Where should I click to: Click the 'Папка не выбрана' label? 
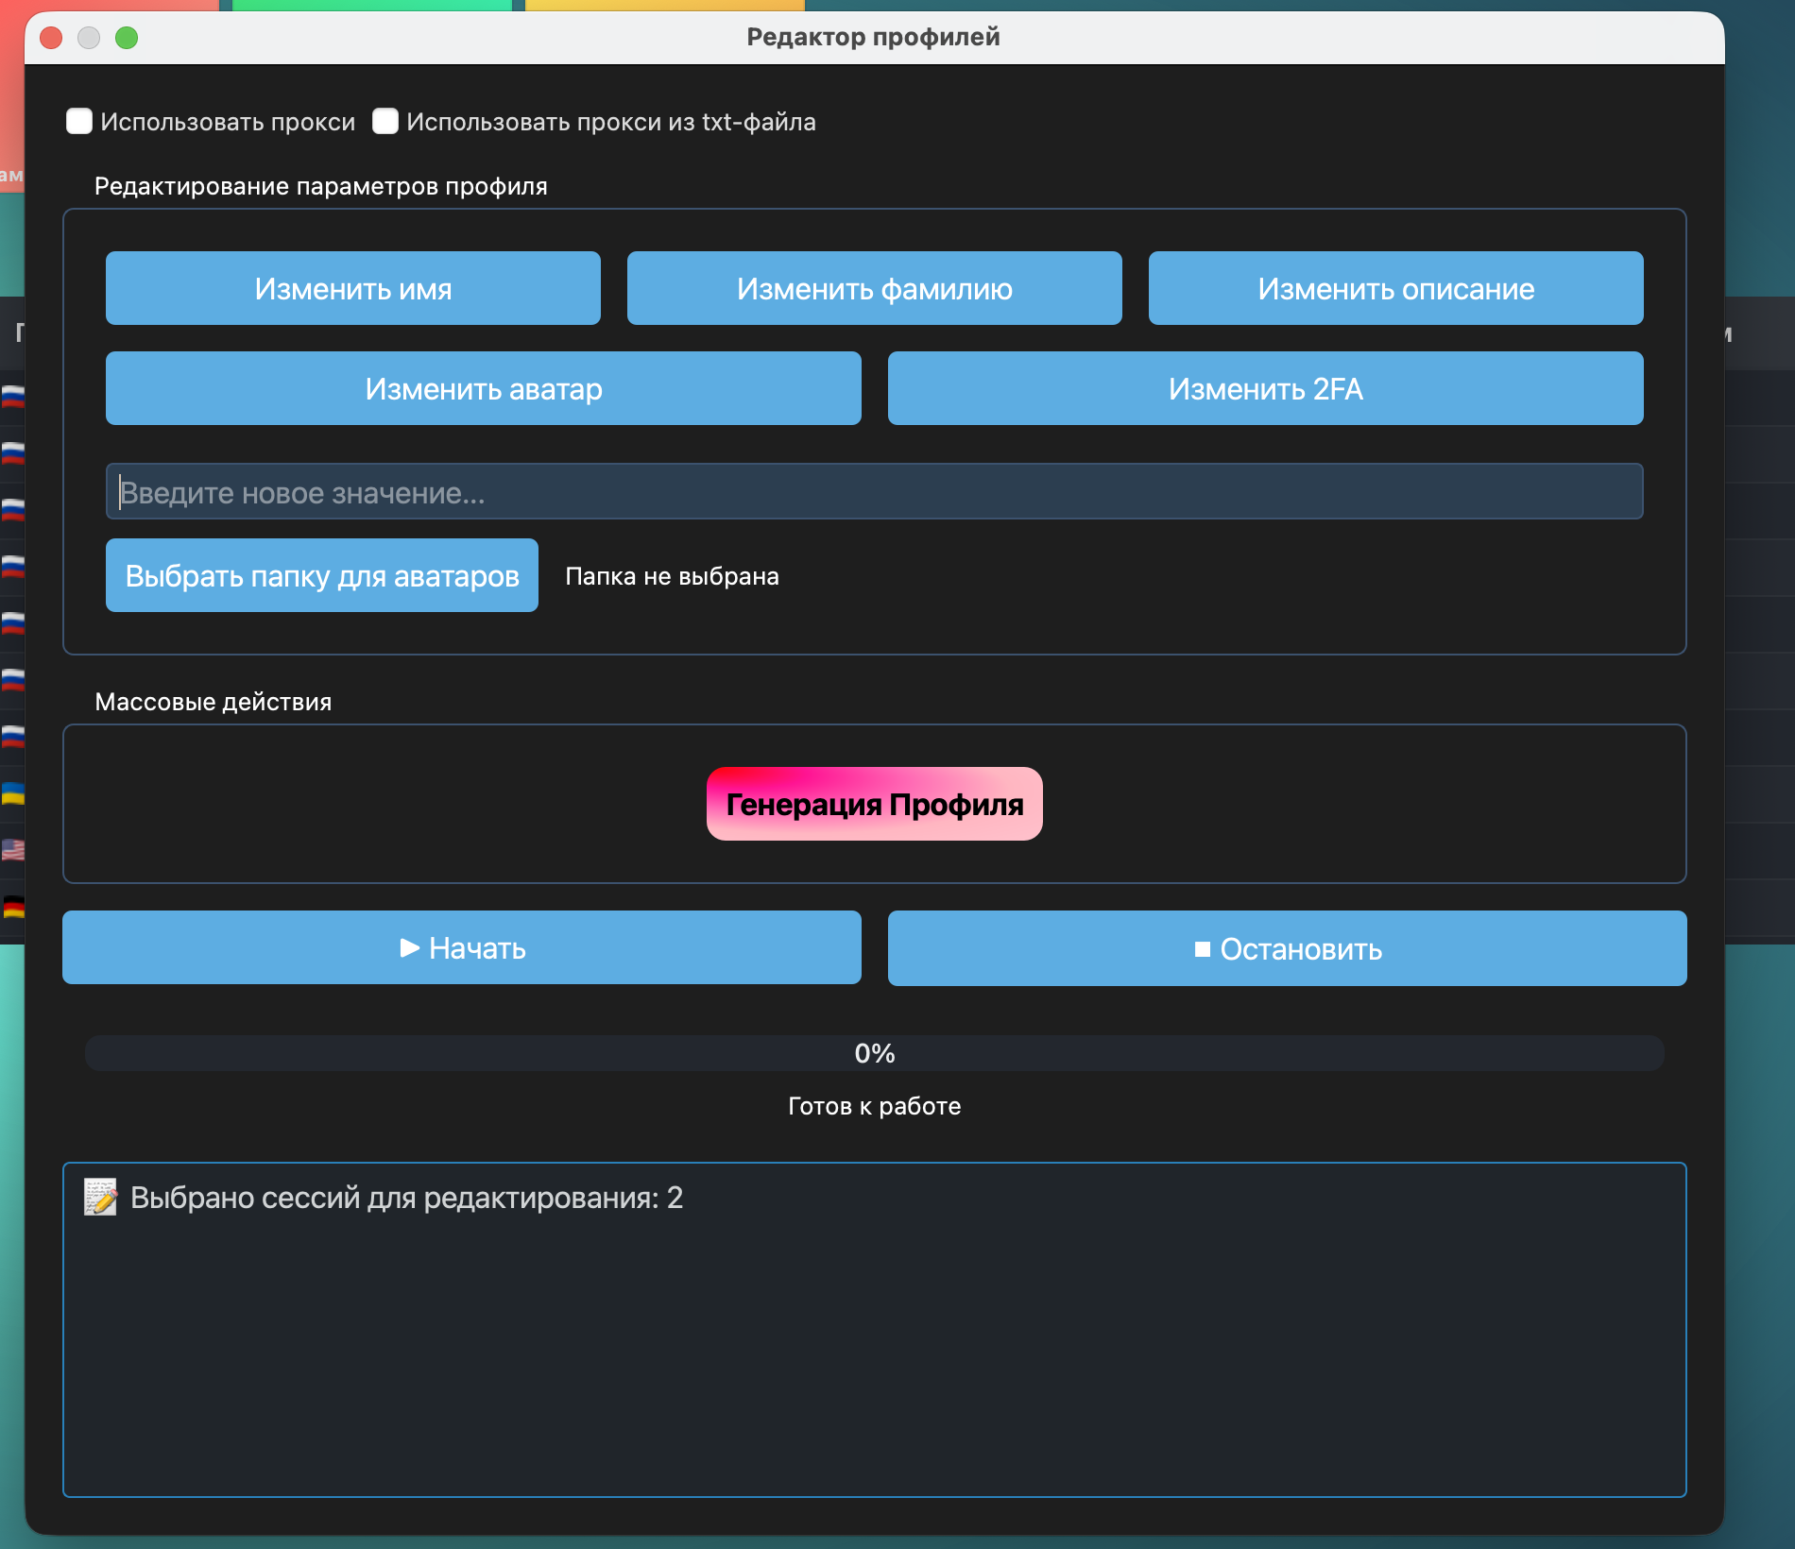click(x=673, y=576)
